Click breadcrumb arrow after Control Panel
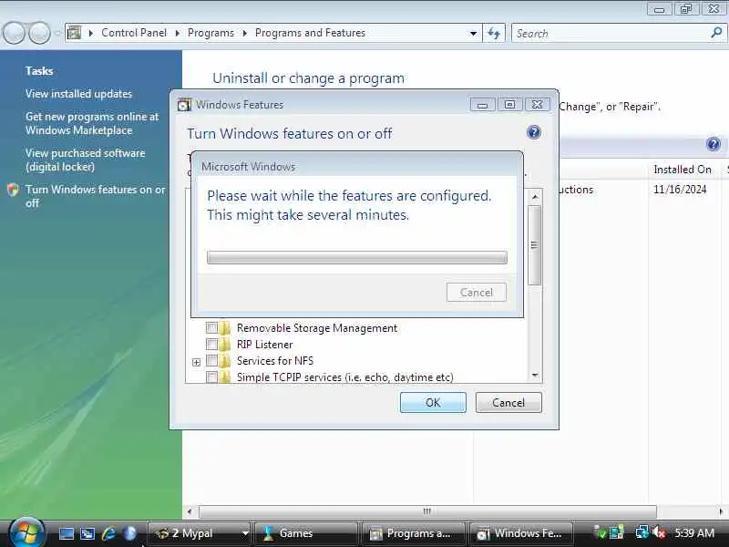The width and height of the screenshot is (729, 547). click(177, 33)
